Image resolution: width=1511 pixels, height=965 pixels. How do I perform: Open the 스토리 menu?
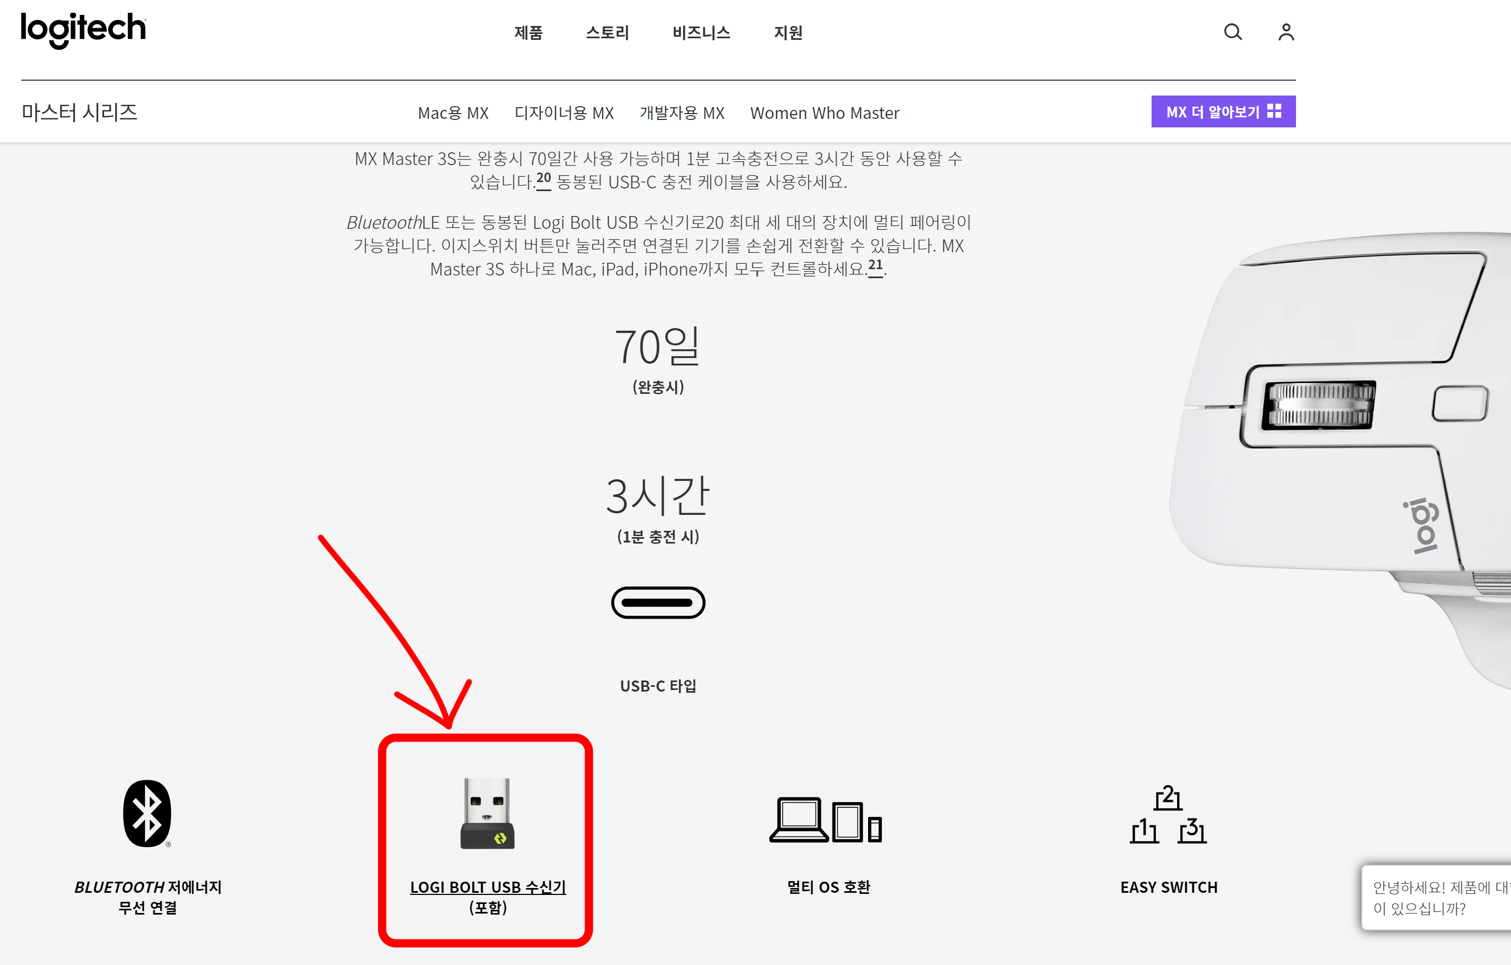(607, 32)
